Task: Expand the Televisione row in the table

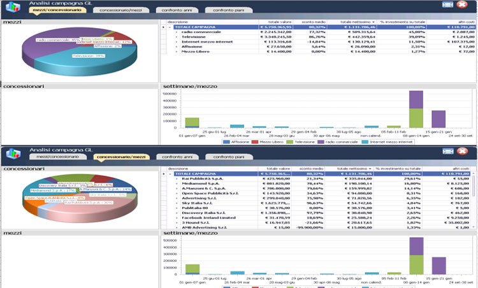Action: coord(177,38)
